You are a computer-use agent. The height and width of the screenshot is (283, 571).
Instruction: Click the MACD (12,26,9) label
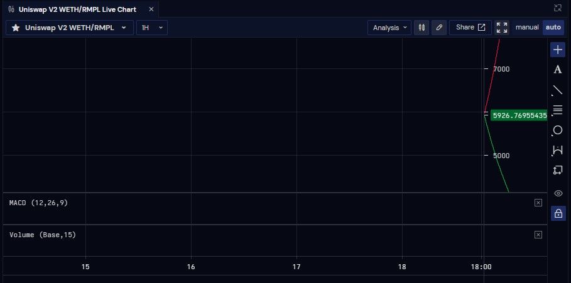pos(38,203)
